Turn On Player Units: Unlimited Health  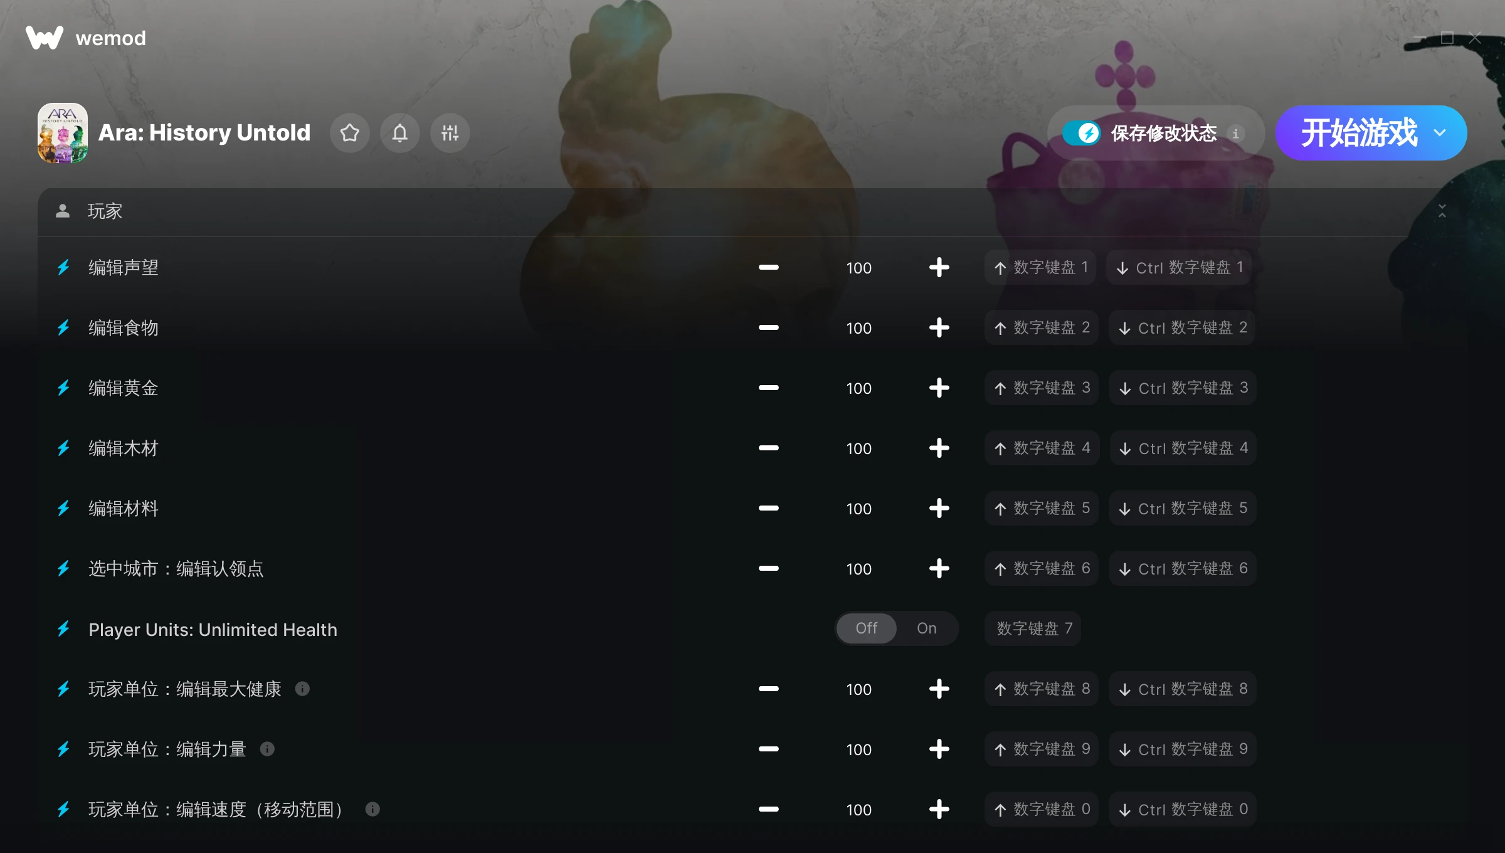click(927, 628)
